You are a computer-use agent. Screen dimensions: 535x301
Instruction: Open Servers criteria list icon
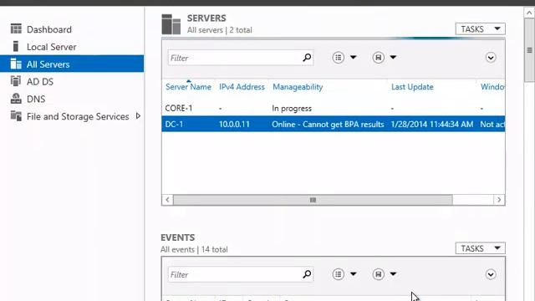click(x=338, y=58)
